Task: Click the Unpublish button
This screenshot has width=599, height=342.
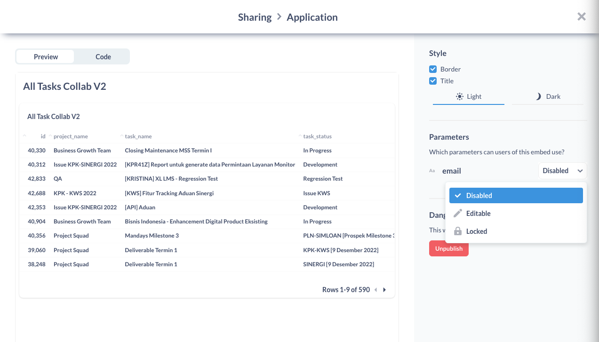Action: click(448, 249)
